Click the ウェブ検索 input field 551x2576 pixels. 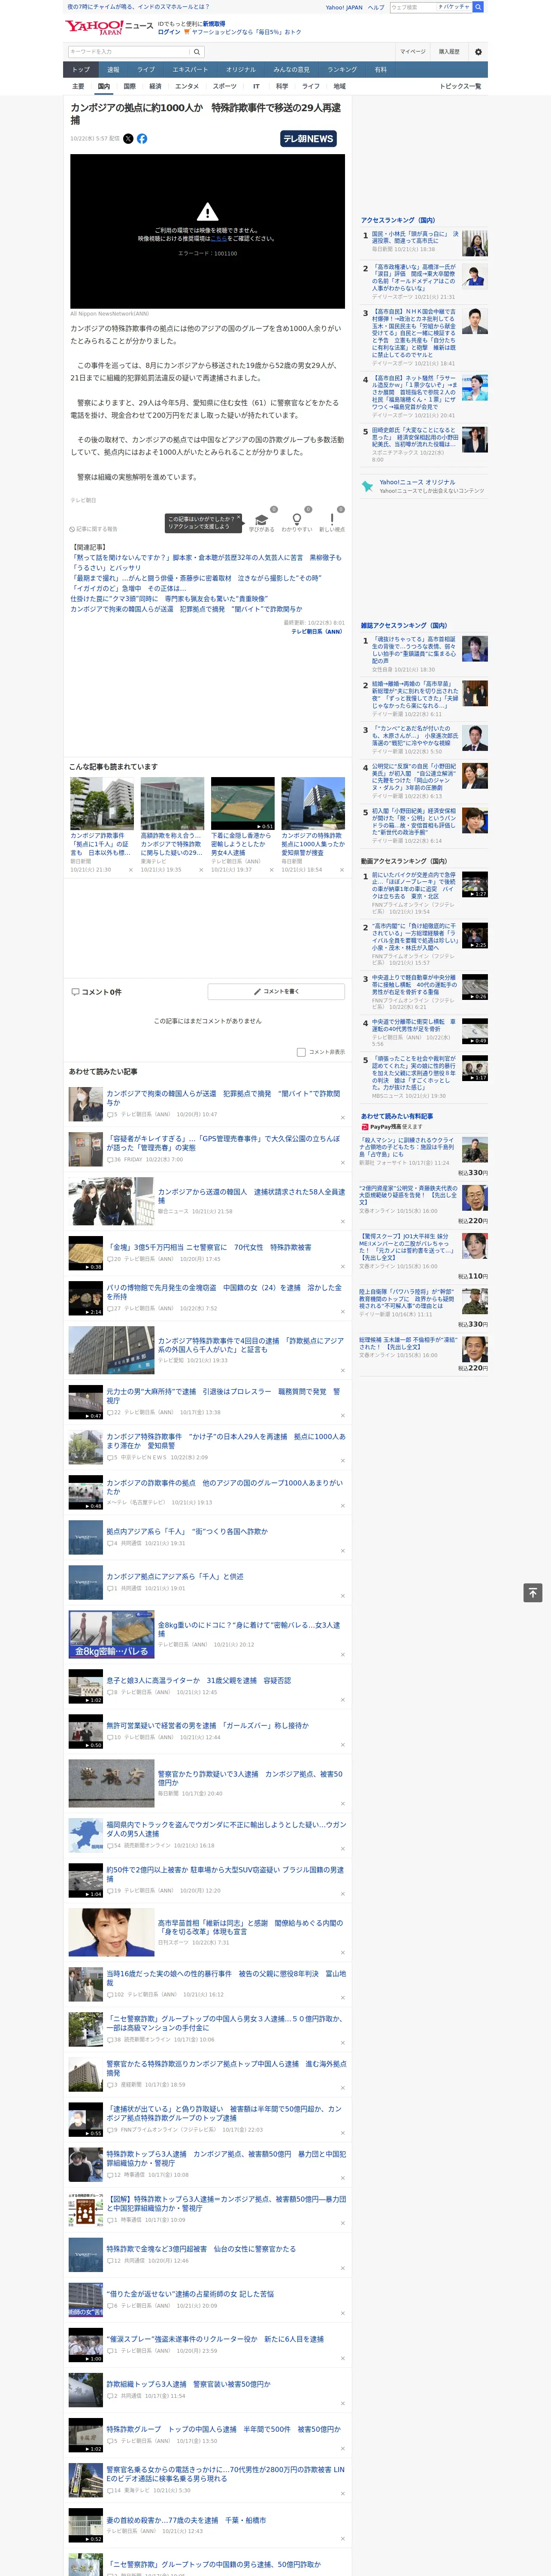pos(413,7)
